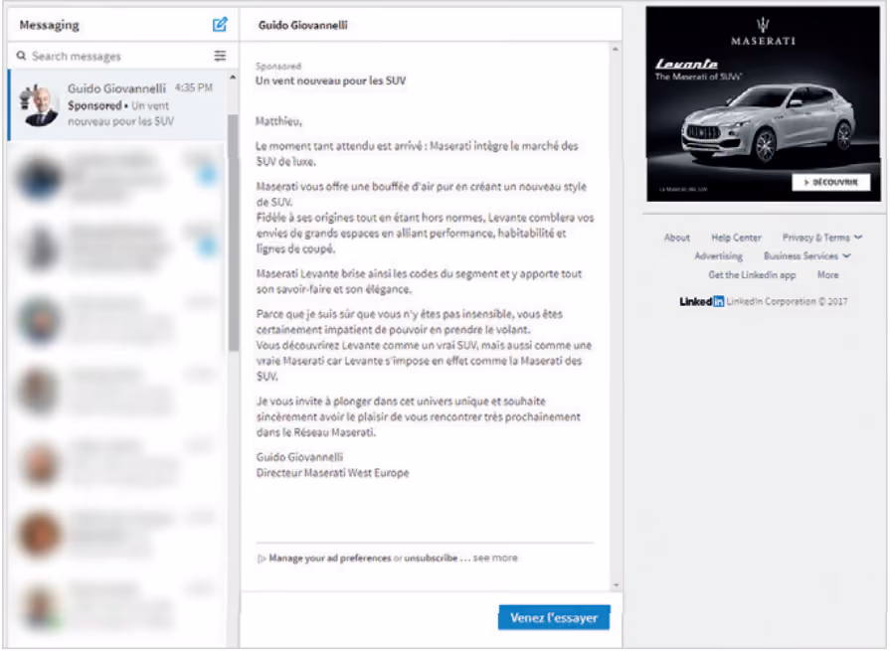The image size is (890, 651).
Task: Compose a new message with pencil icon
Action: pyautogui.click(x=220, y=25)
